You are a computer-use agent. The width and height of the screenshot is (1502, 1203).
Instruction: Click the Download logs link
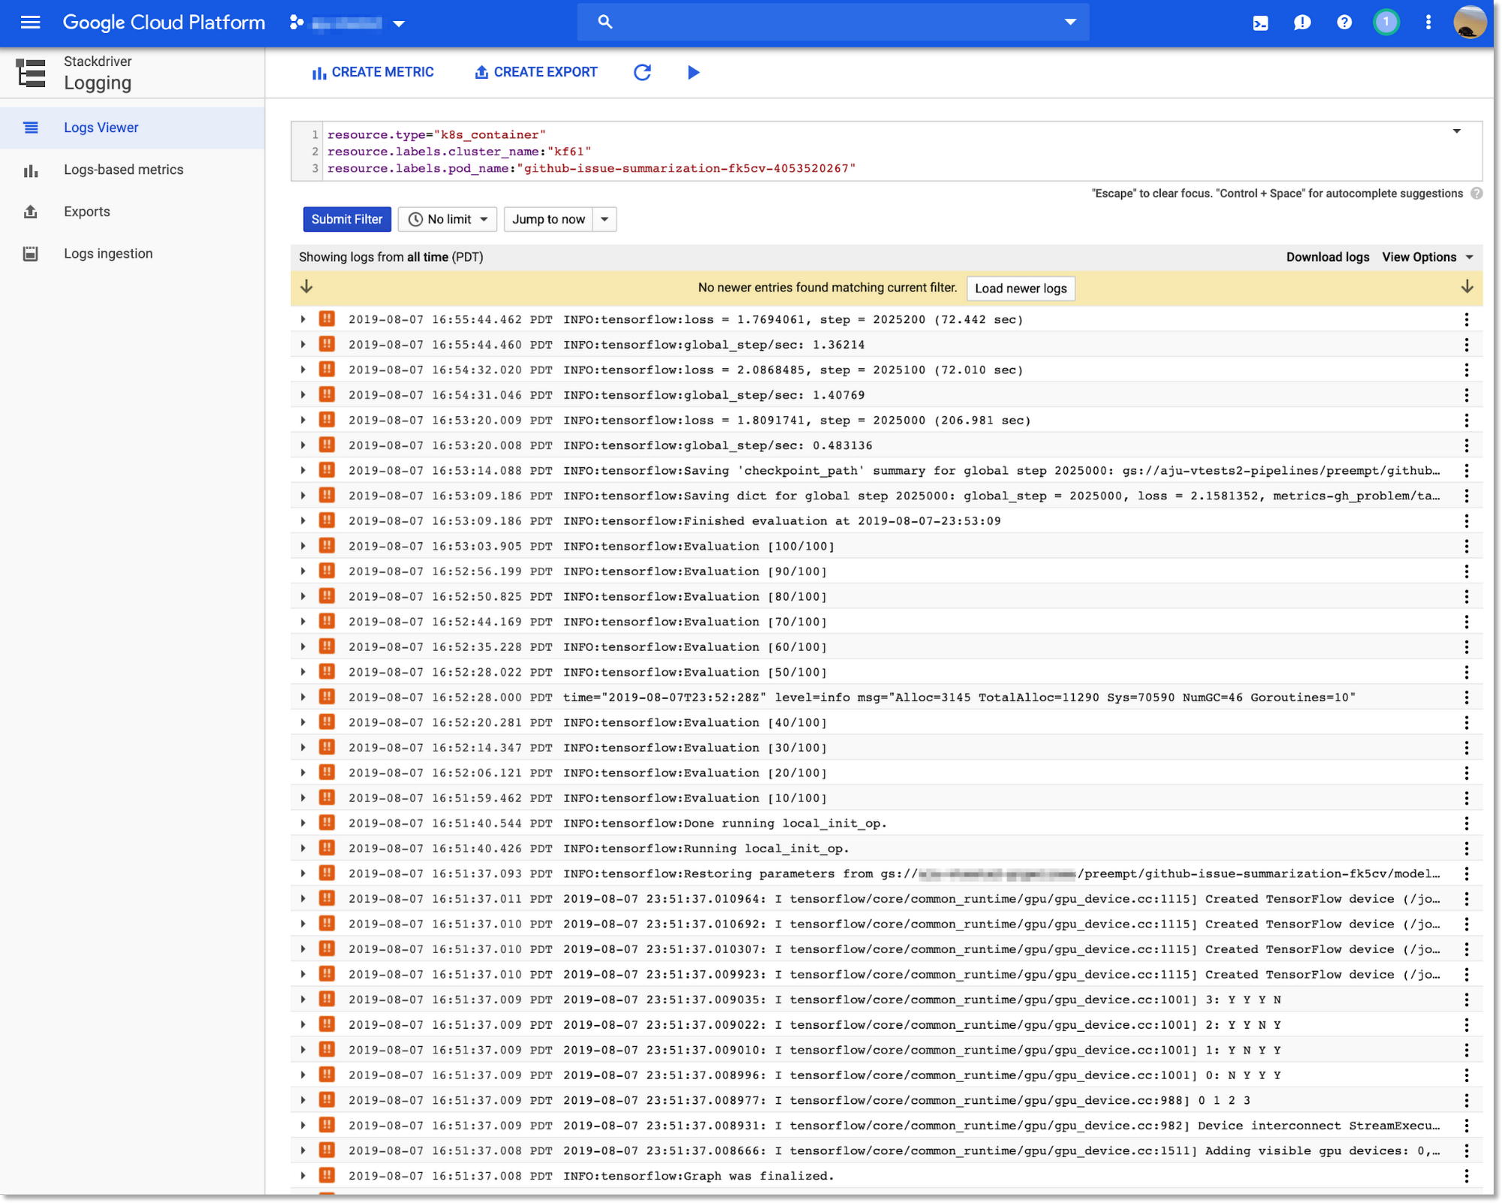tap(1328, 257)
